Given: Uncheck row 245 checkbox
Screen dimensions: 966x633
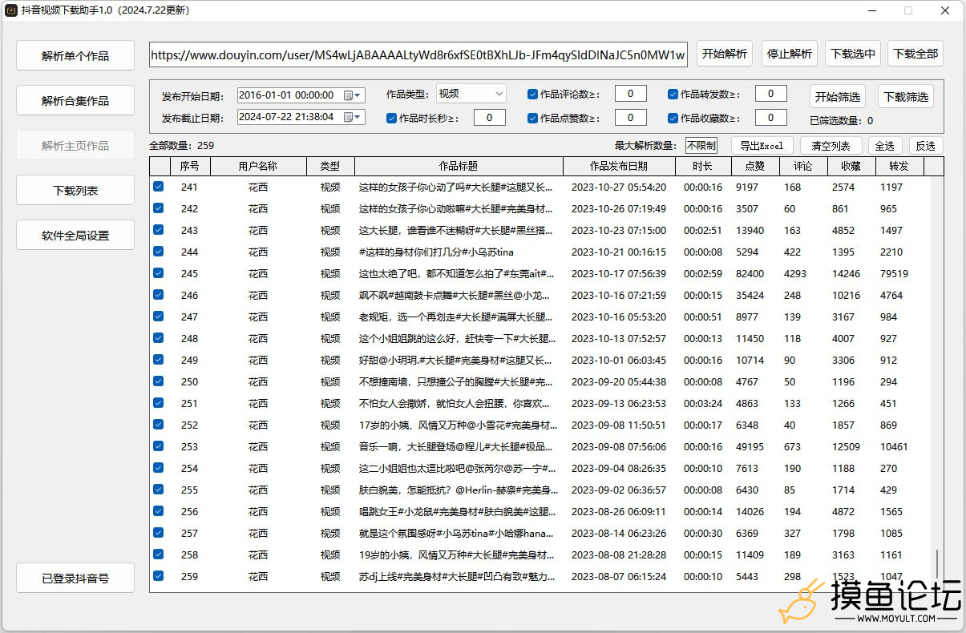Looking at the screenshot, I should [159, 272].
